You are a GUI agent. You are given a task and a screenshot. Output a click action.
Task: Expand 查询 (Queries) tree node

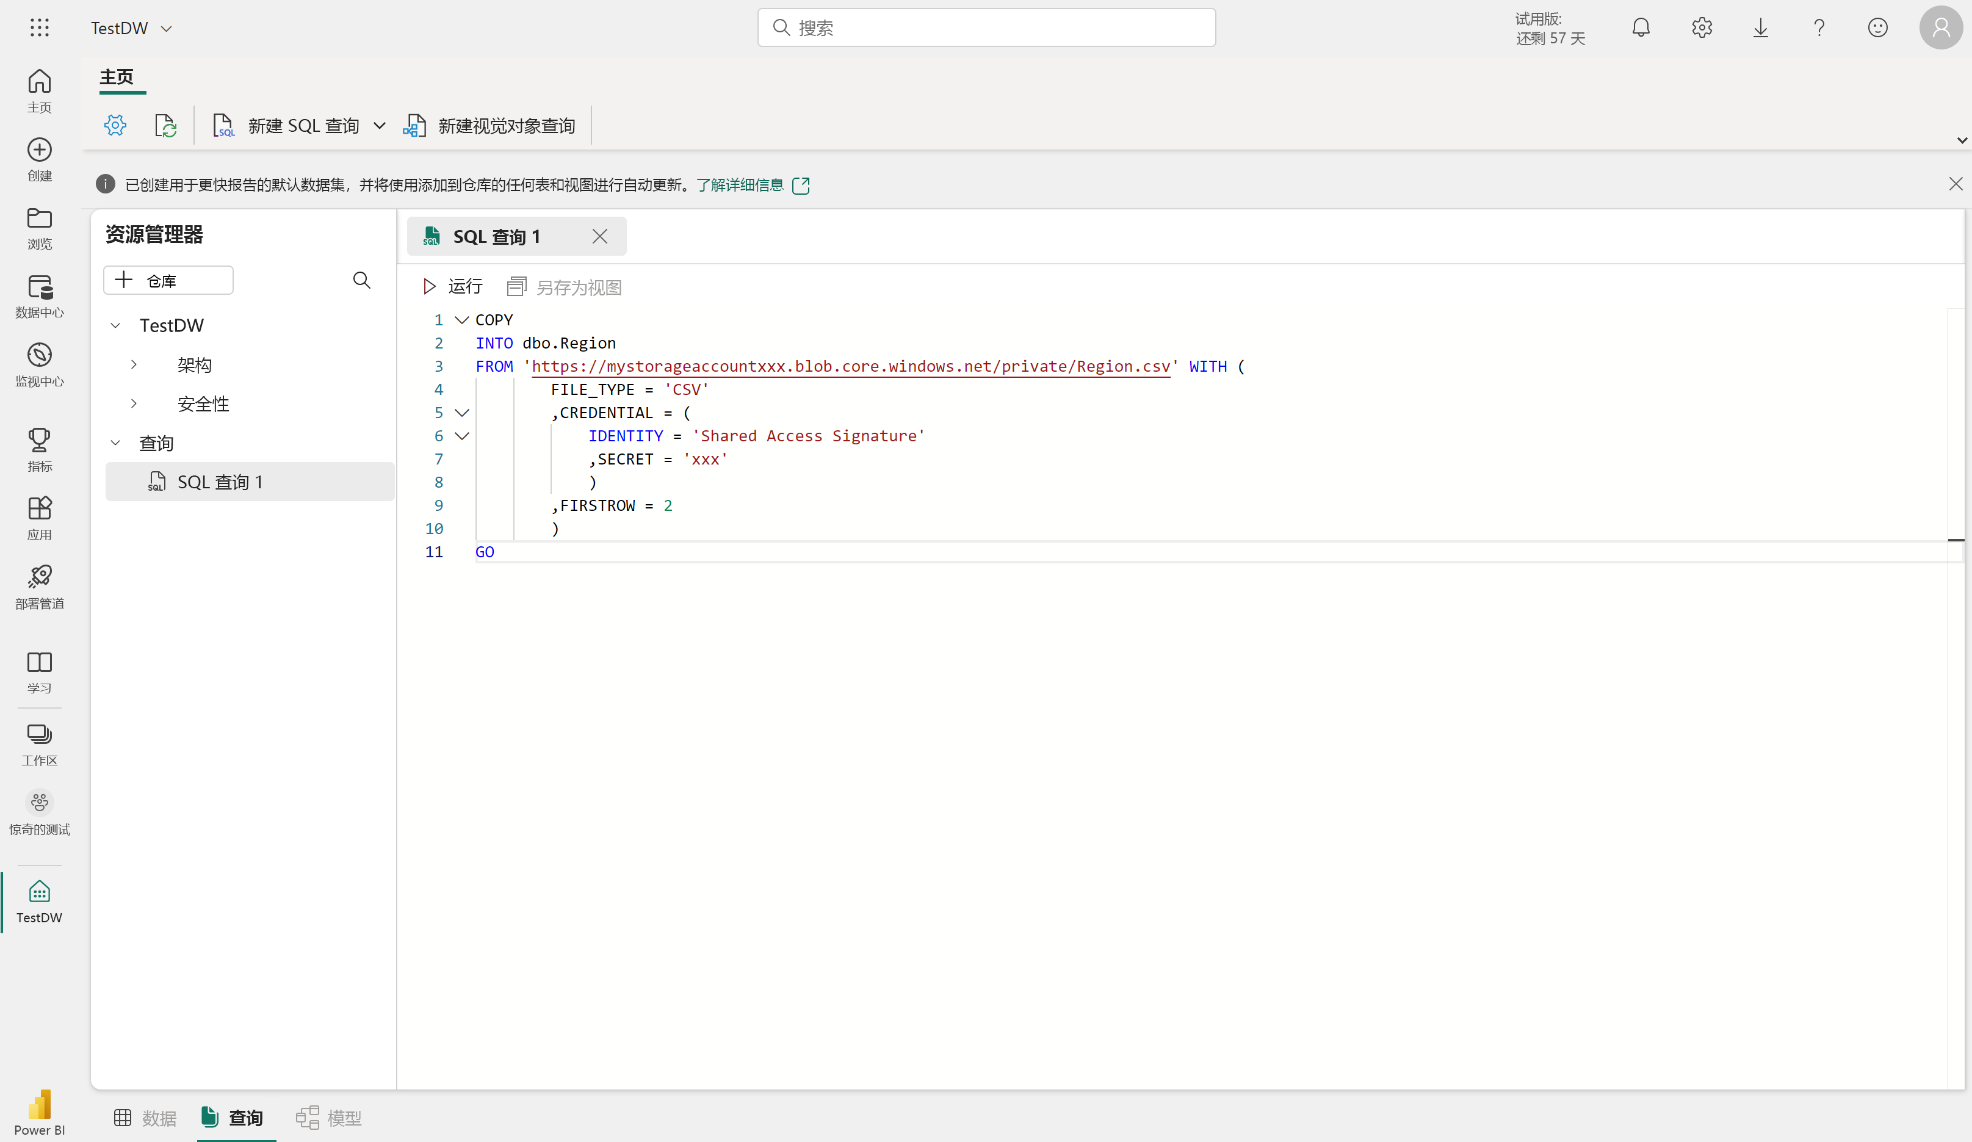115,442
